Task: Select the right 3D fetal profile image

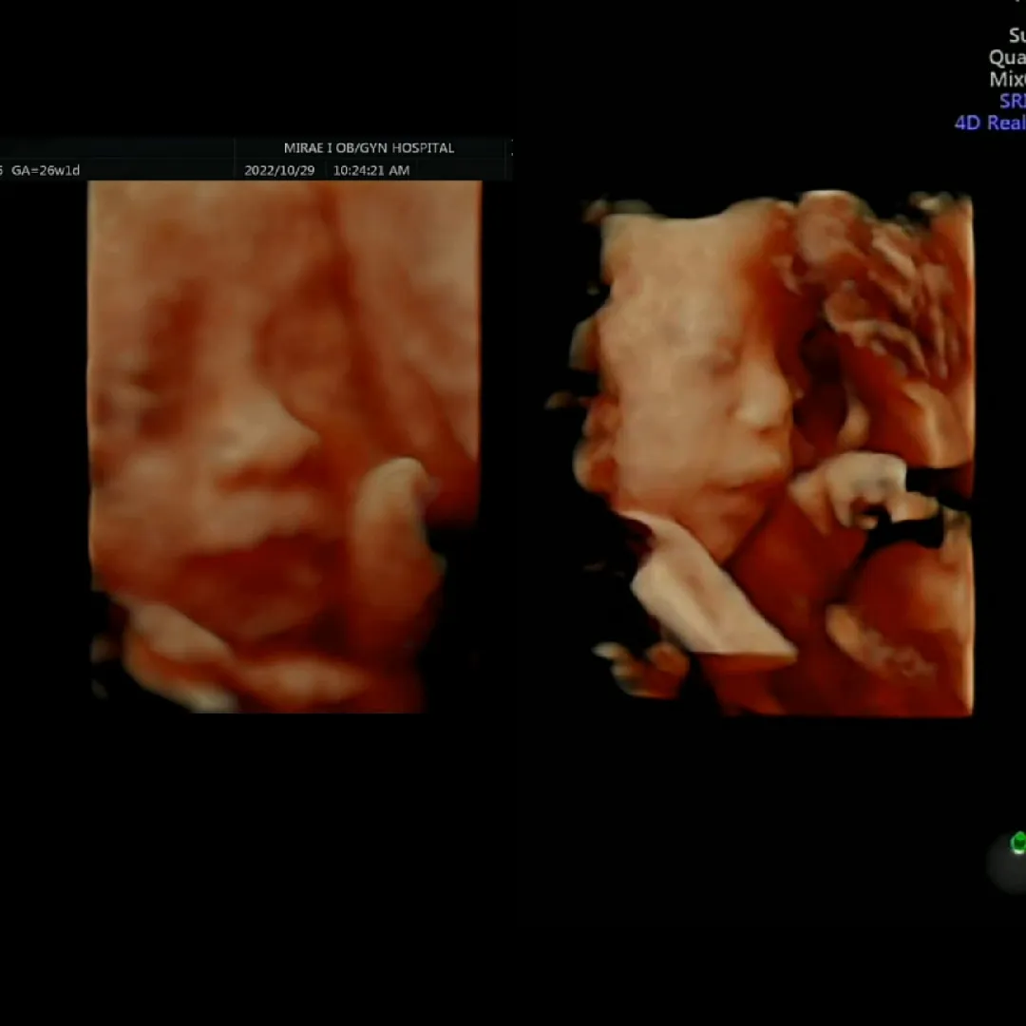Action: (x=760, y=453)
